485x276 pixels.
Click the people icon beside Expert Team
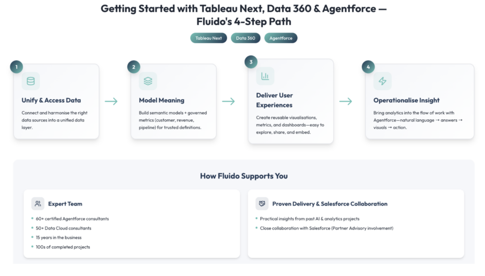click(38, 204)
